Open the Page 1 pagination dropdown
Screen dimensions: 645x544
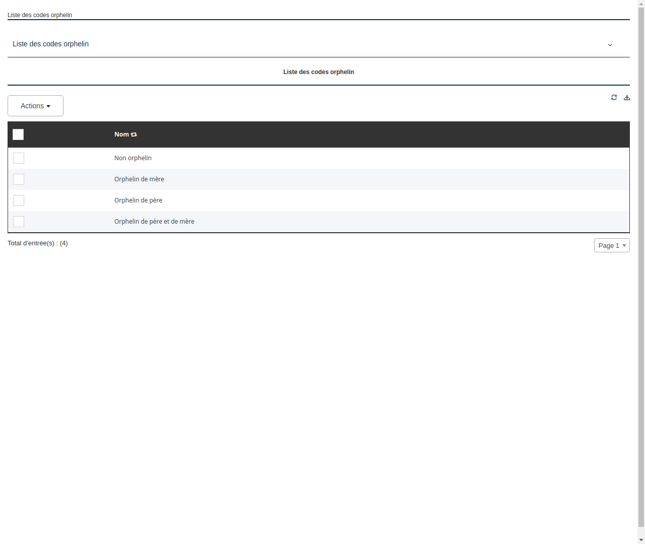point(612,245)
